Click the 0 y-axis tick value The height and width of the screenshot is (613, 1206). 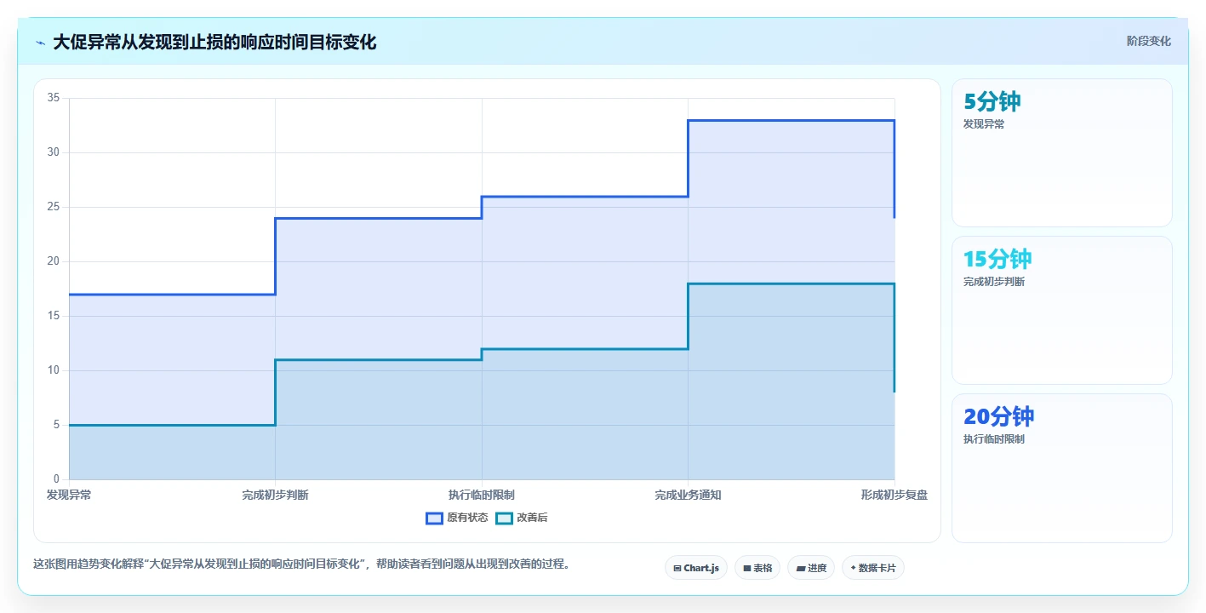(x=56, y=479)
